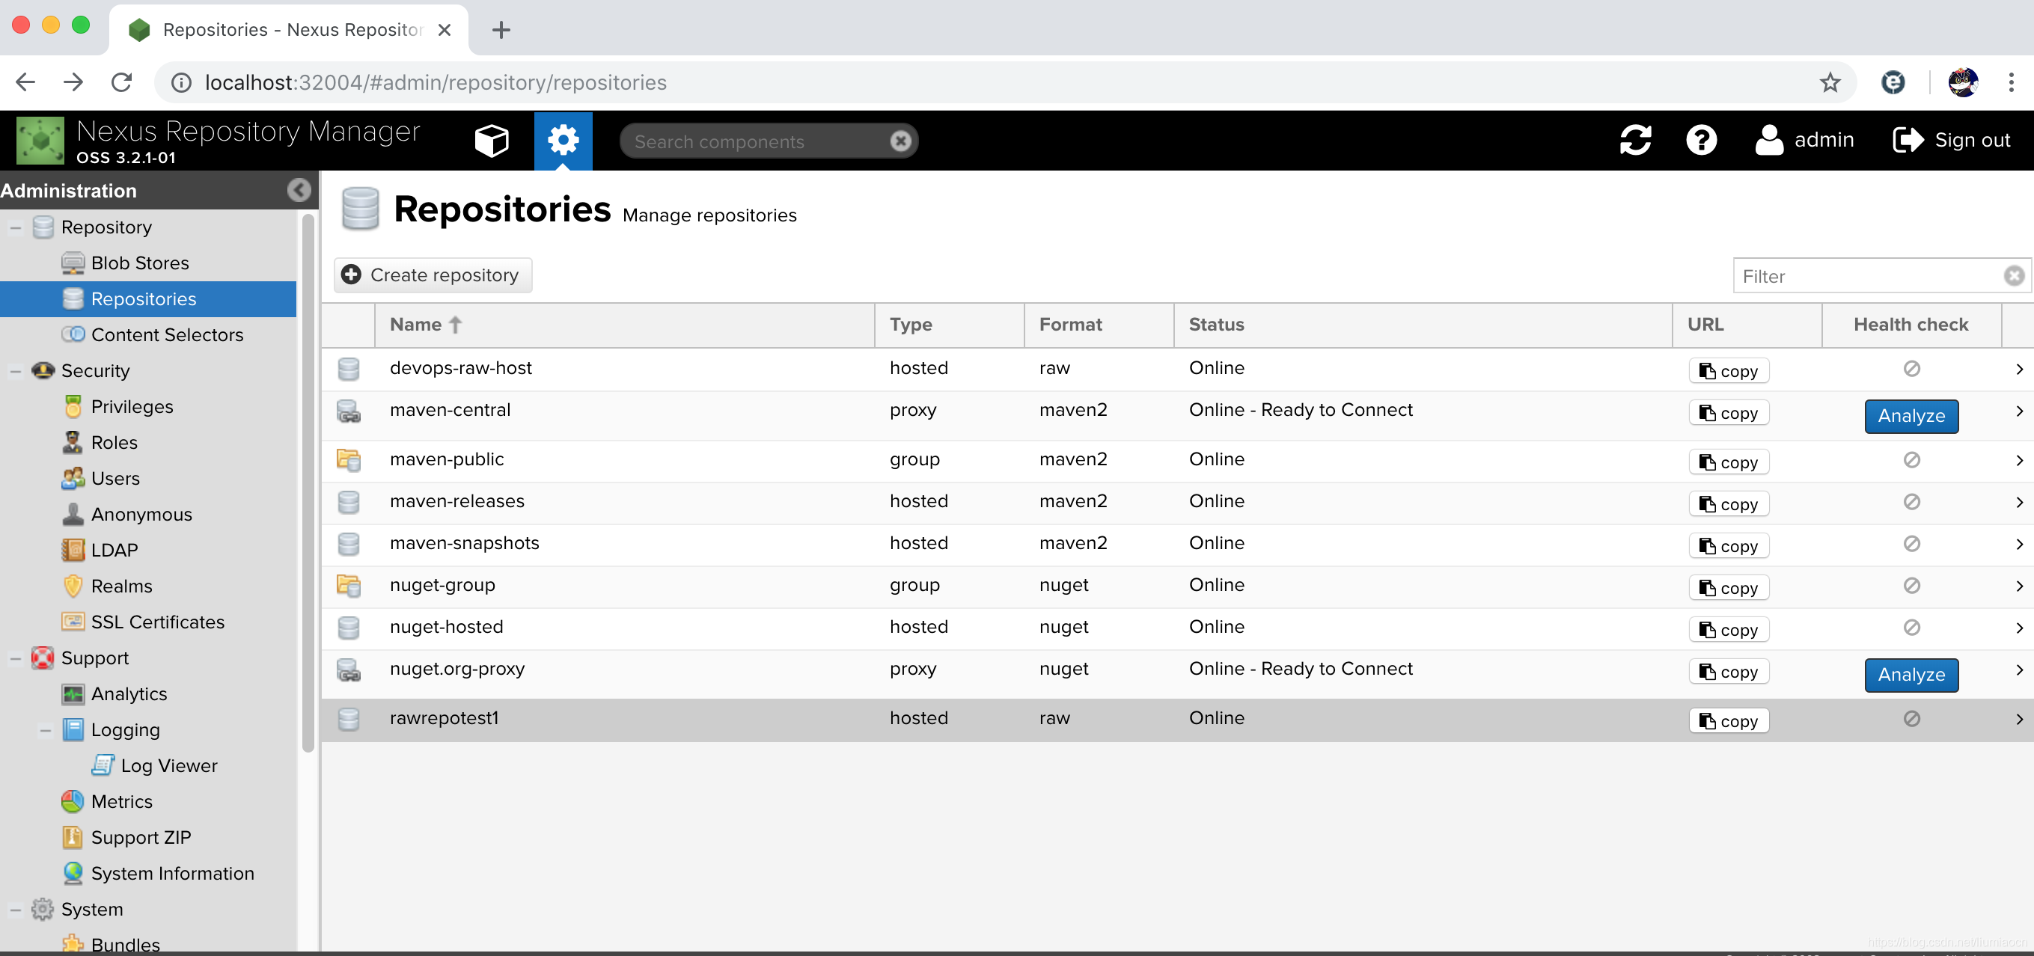Click the rawrepotest1 repository row expander

pyautogui.click(x=2017, y=719)
